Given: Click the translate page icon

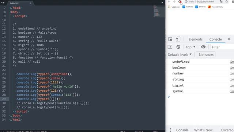Looking at the screenshot, I should pos(221,1).
